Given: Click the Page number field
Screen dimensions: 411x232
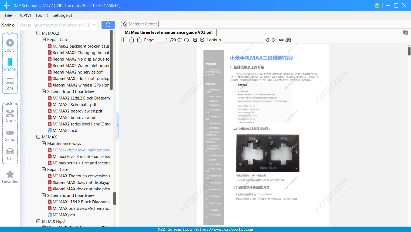Looking at the screenshot, I should click(x=163, y=40).
